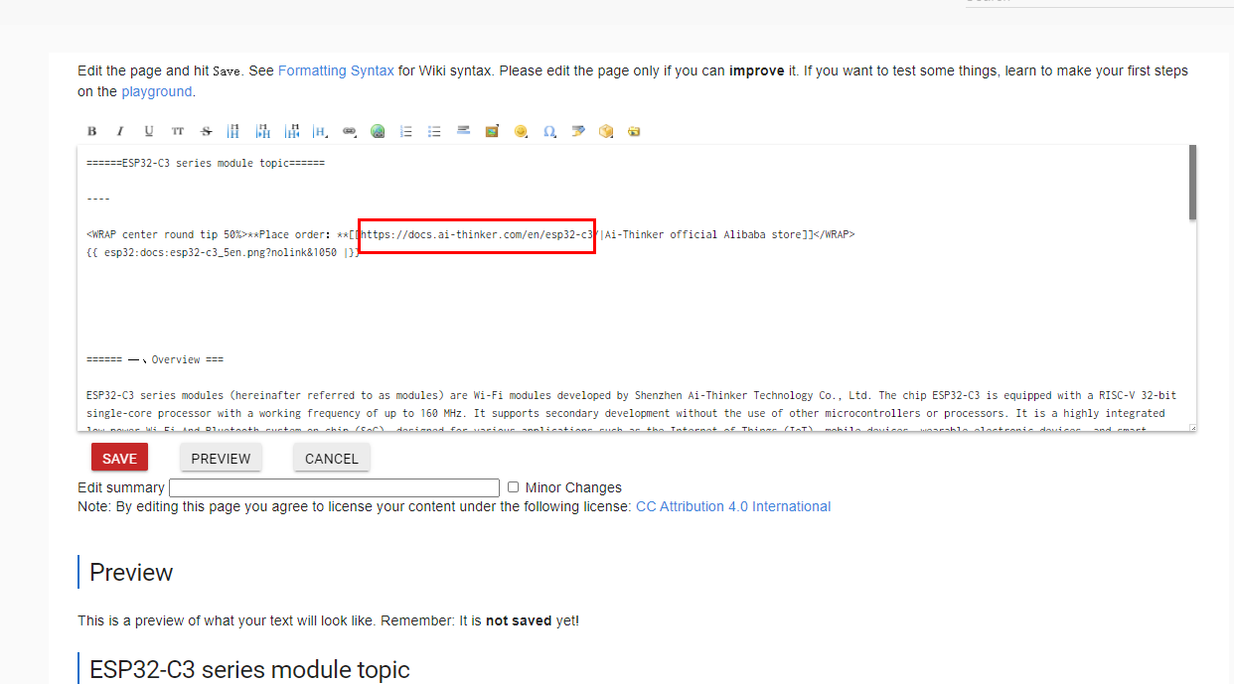This screenshot has width=1234, height=684.
Task: Save the page edits
Action: click(120, 458)
